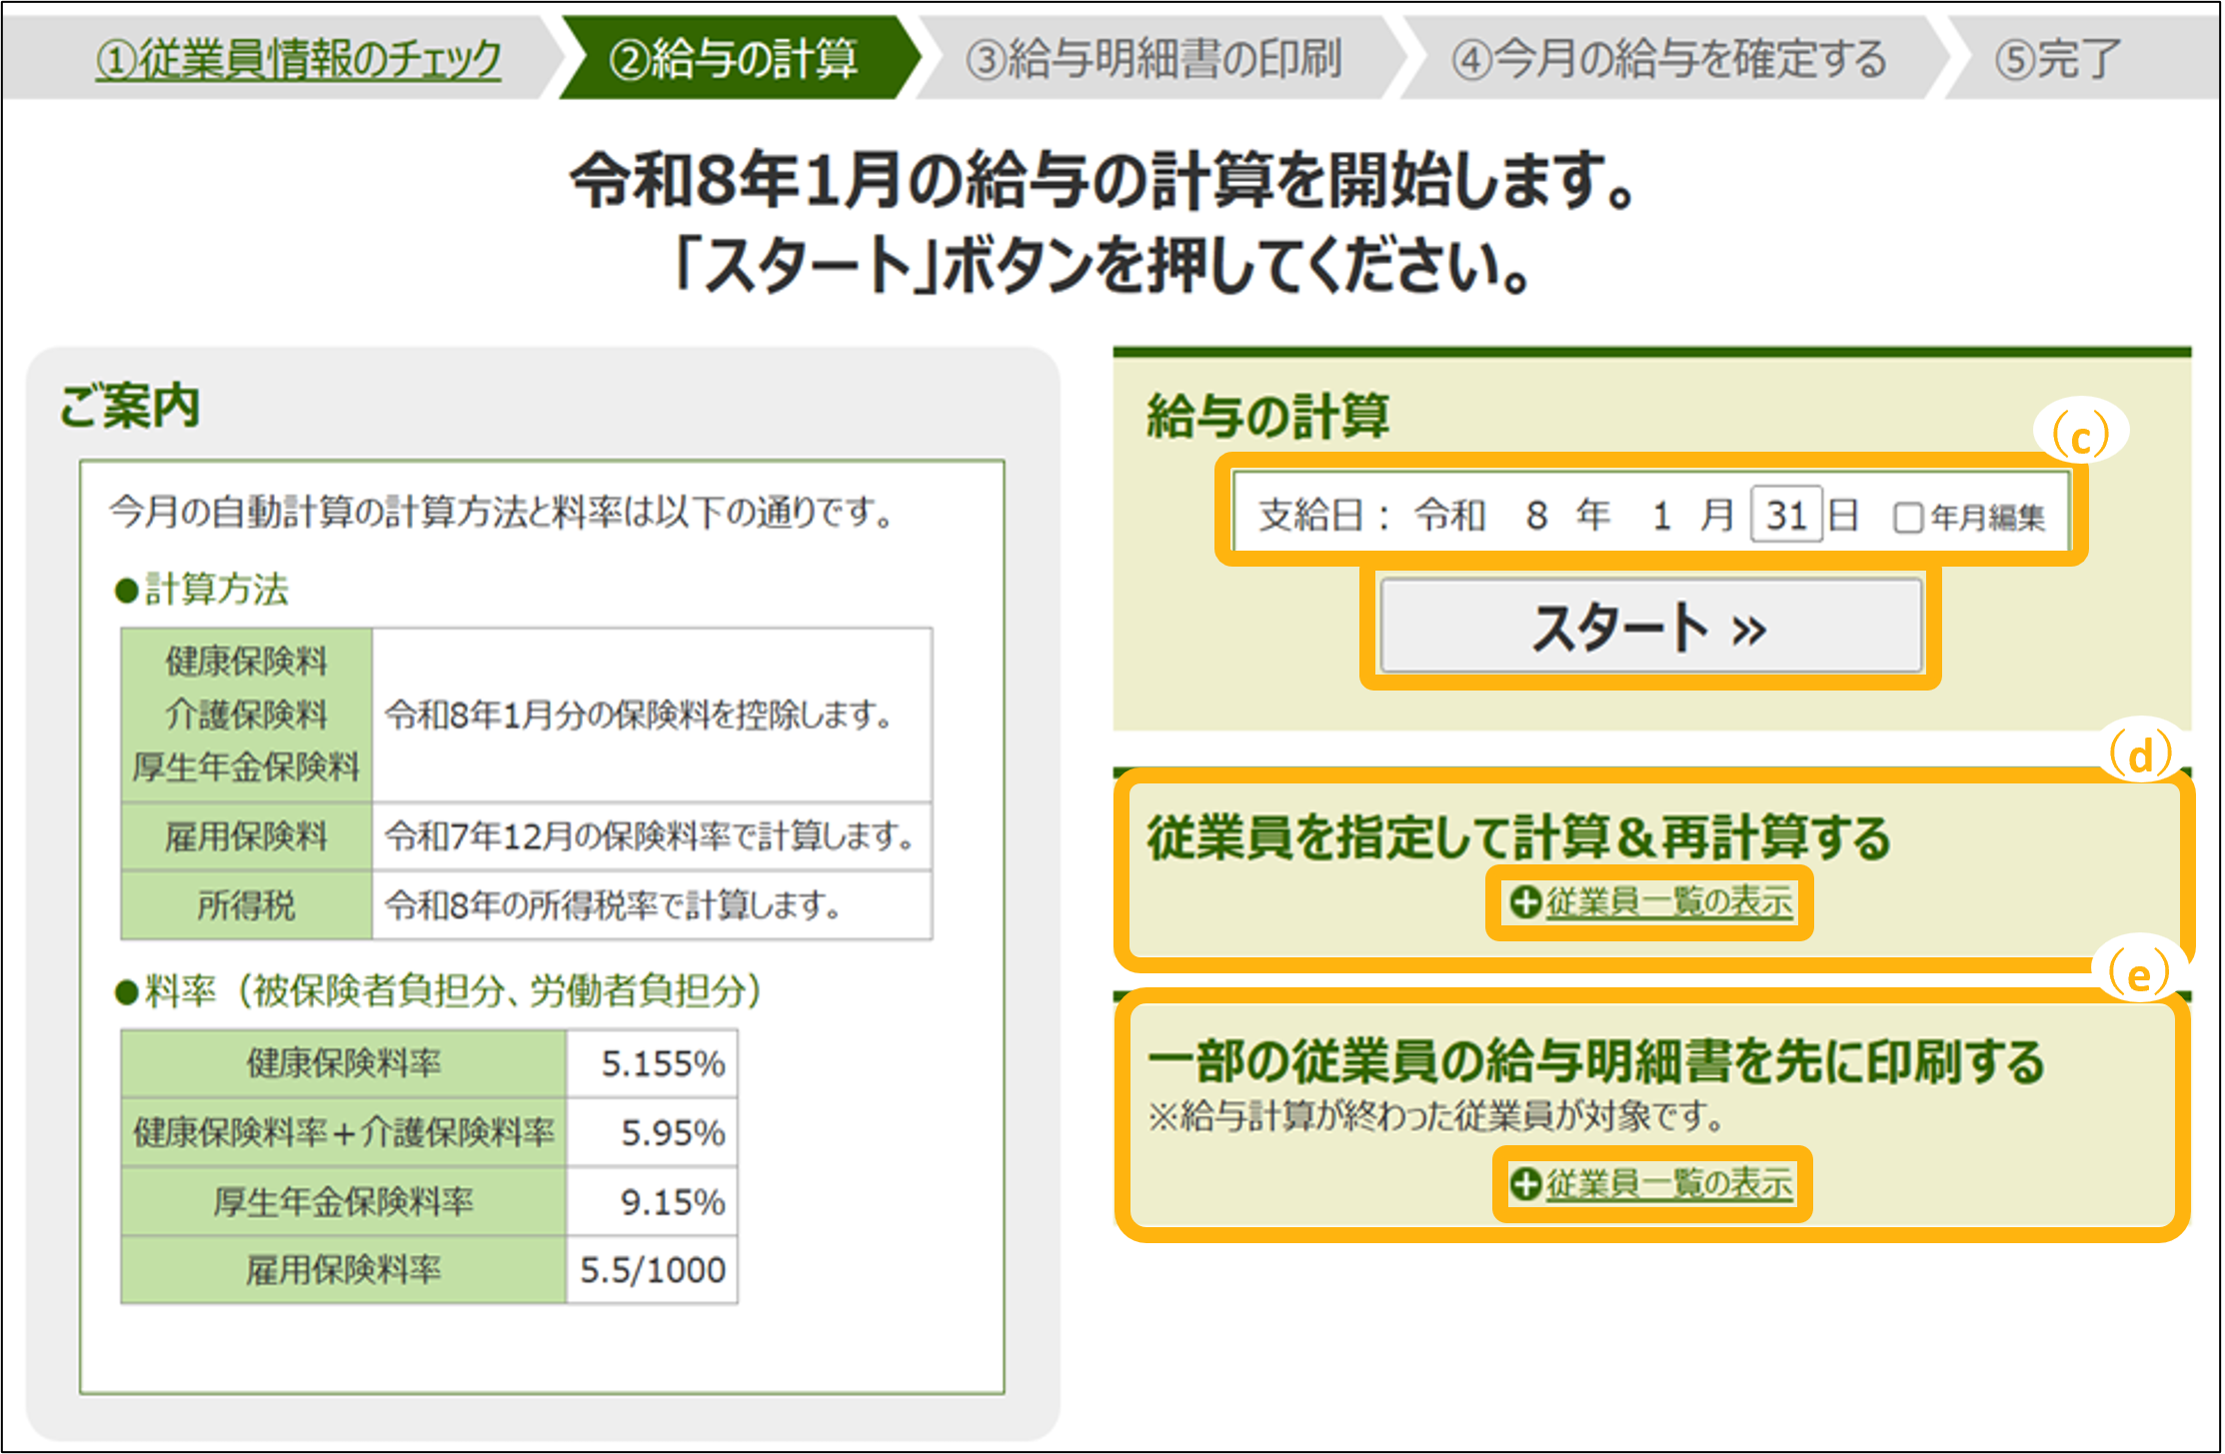The width and height of the screenshot is (2225, 1454).
Task: Click the 所得税 row label
Action: tap(246, 905)
